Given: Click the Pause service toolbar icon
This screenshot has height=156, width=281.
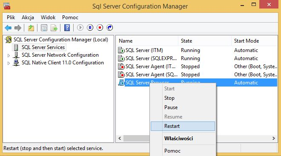Looking at the screenshot, I should click(x=90, y=28).
